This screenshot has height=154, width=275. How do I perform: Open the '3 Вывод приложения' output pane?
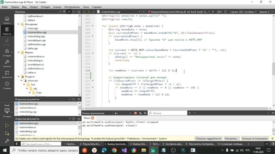(116, 144)
